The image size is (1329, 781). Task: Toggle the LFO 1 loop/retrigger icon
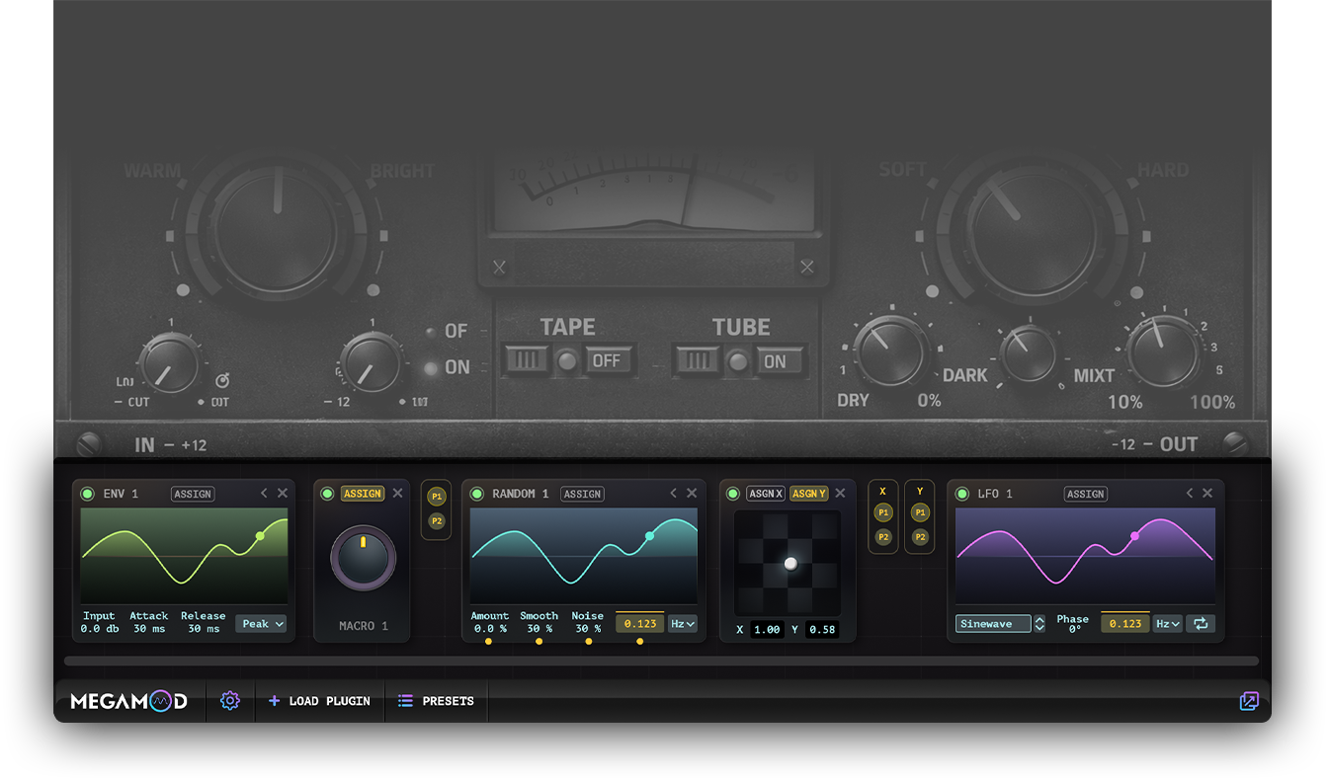[x=1201, y=624]
